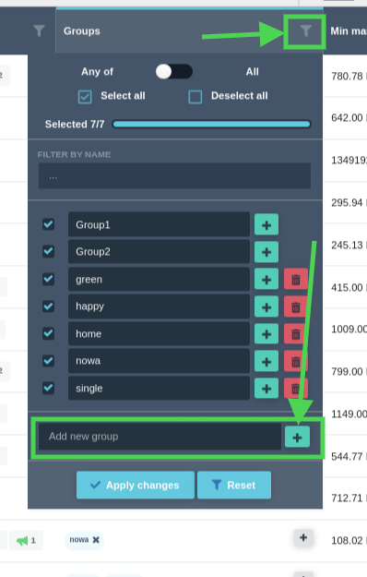Screen dimensions: 367x577
Task: Uncheck the Group2 checkbox
Action: [x=49, y=252]
